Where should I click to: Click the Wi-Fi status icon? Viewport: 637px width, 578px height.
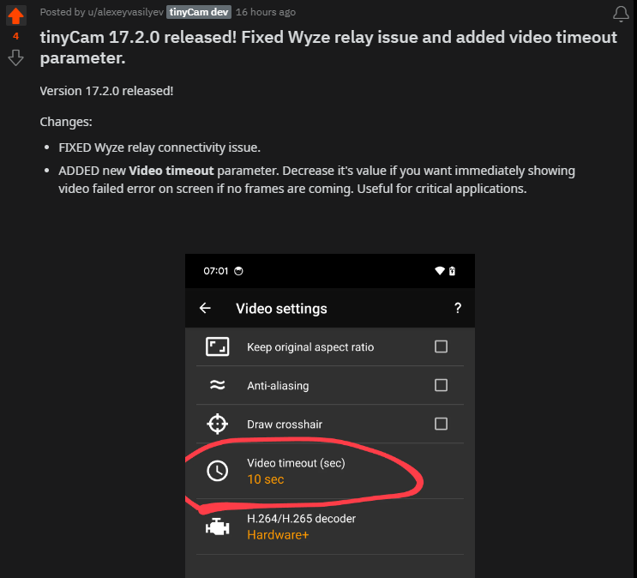440,271
